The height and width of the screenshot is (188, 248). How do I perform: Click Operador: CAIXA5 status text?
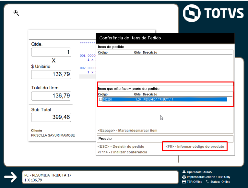(199, 172)
